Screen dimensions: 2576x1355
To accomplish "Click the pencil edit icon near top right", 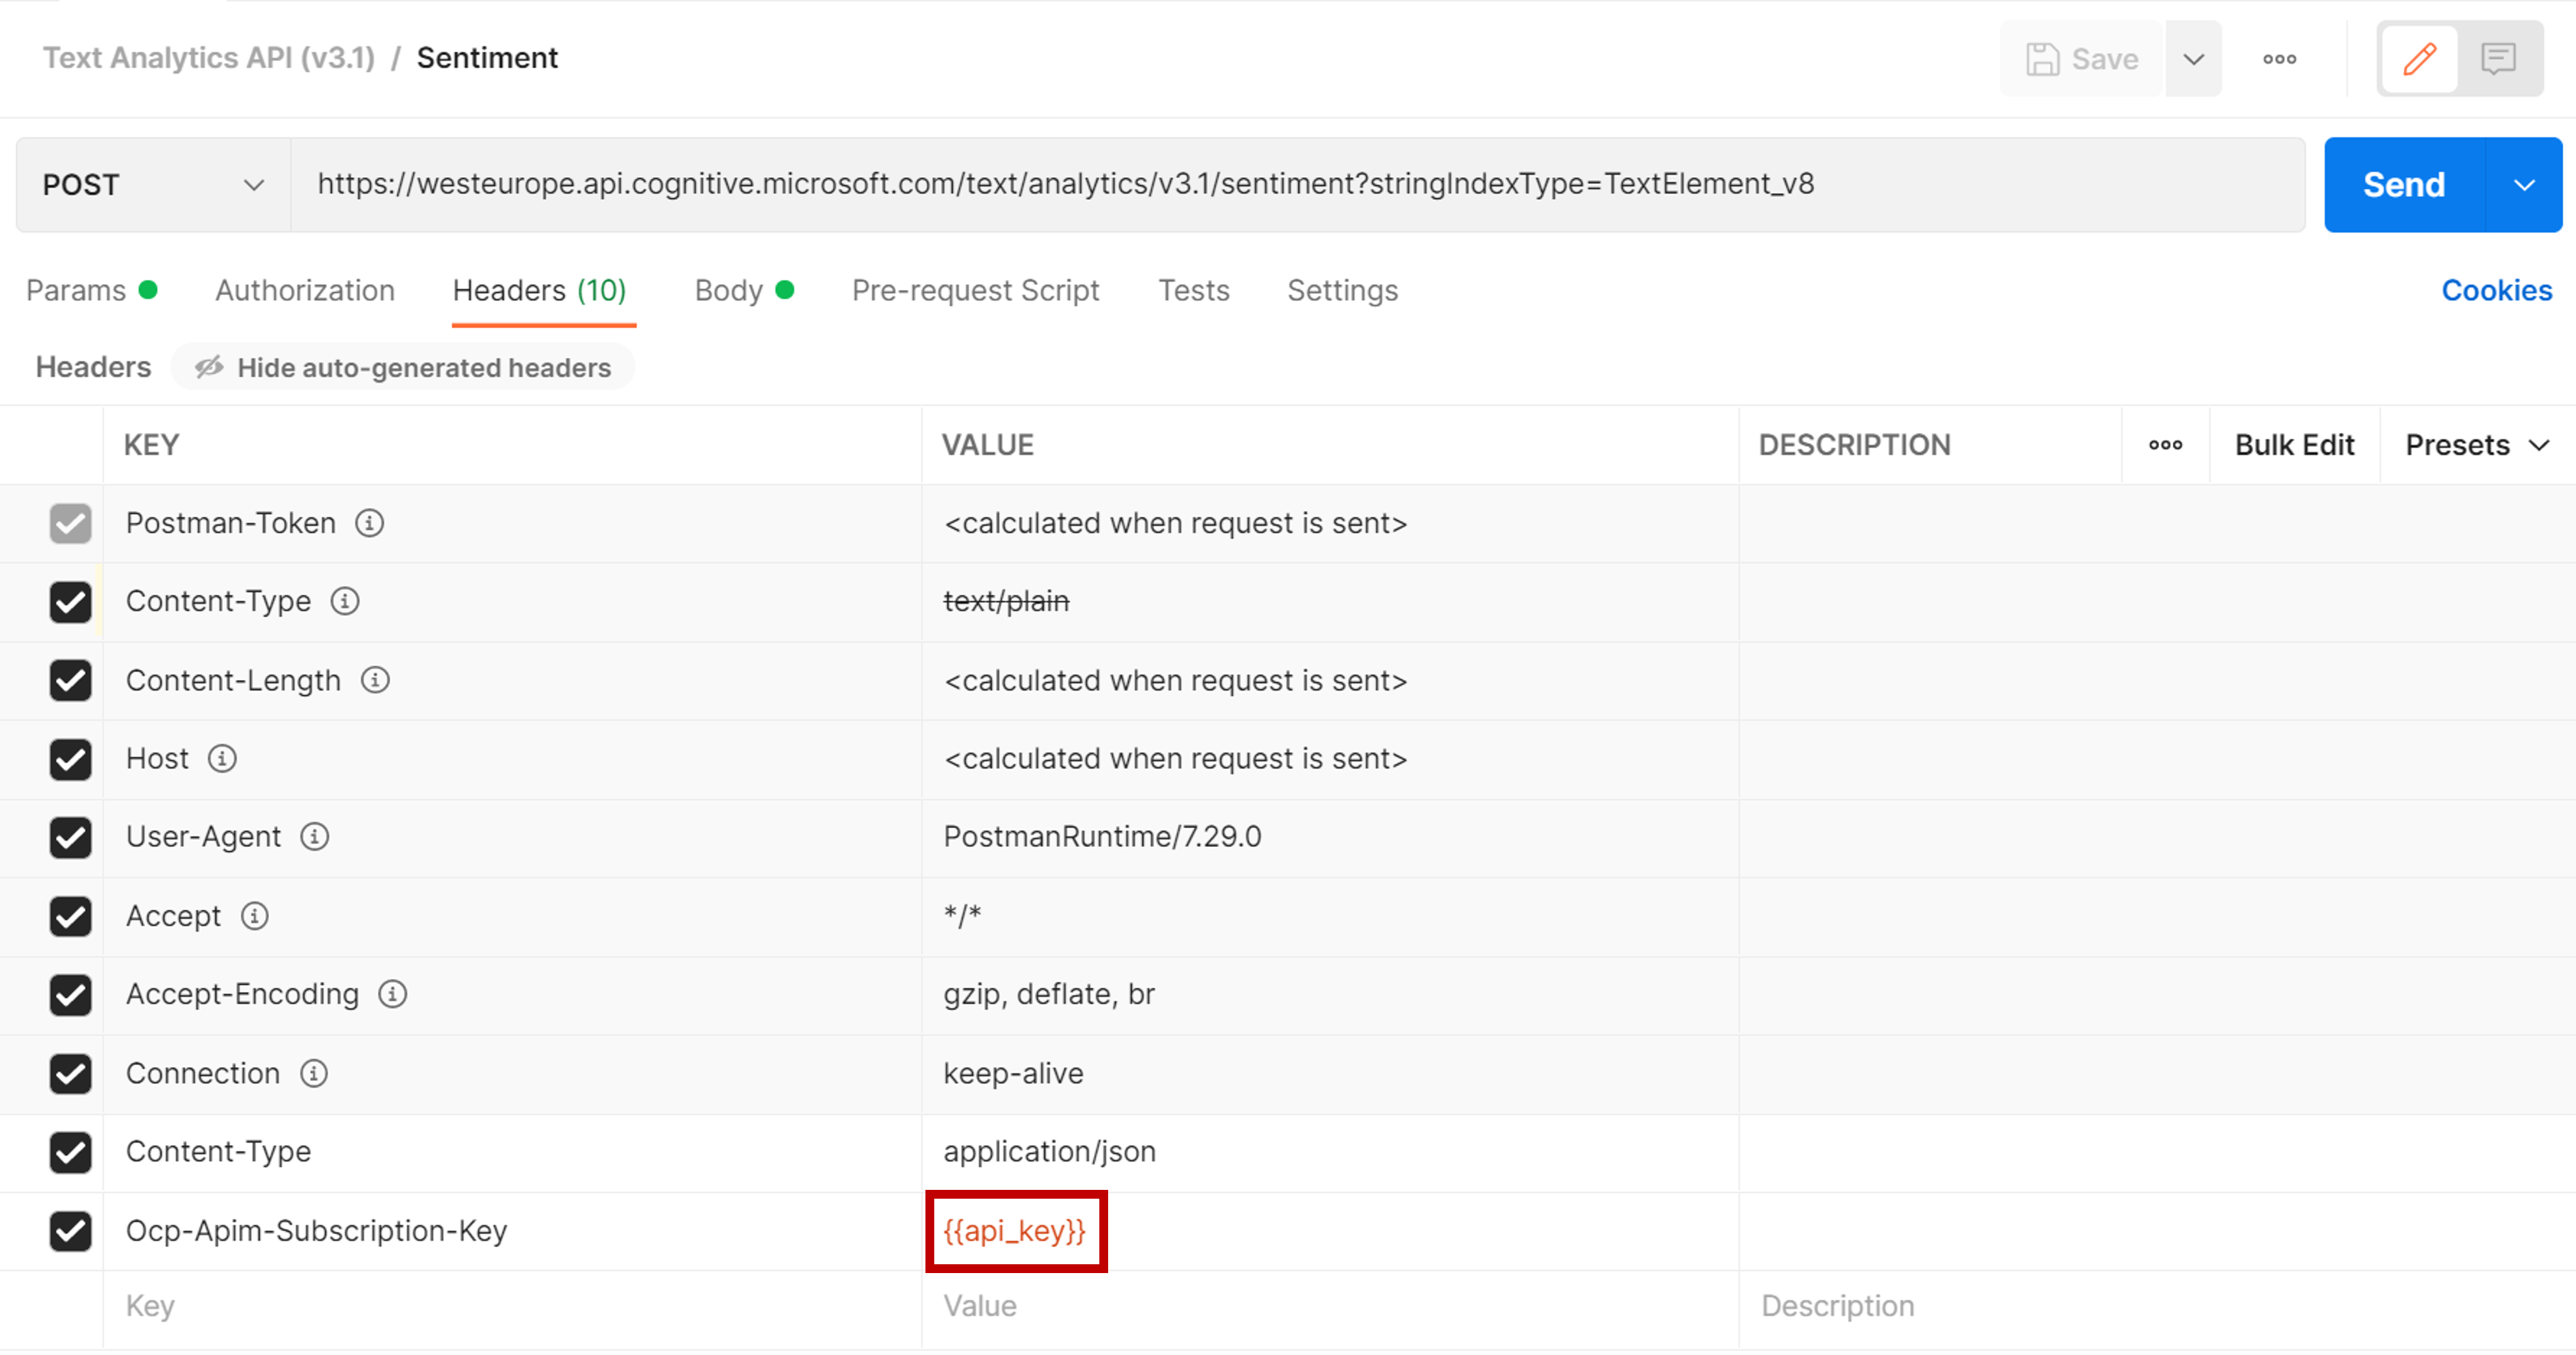I will click(x=2418, y=58).
